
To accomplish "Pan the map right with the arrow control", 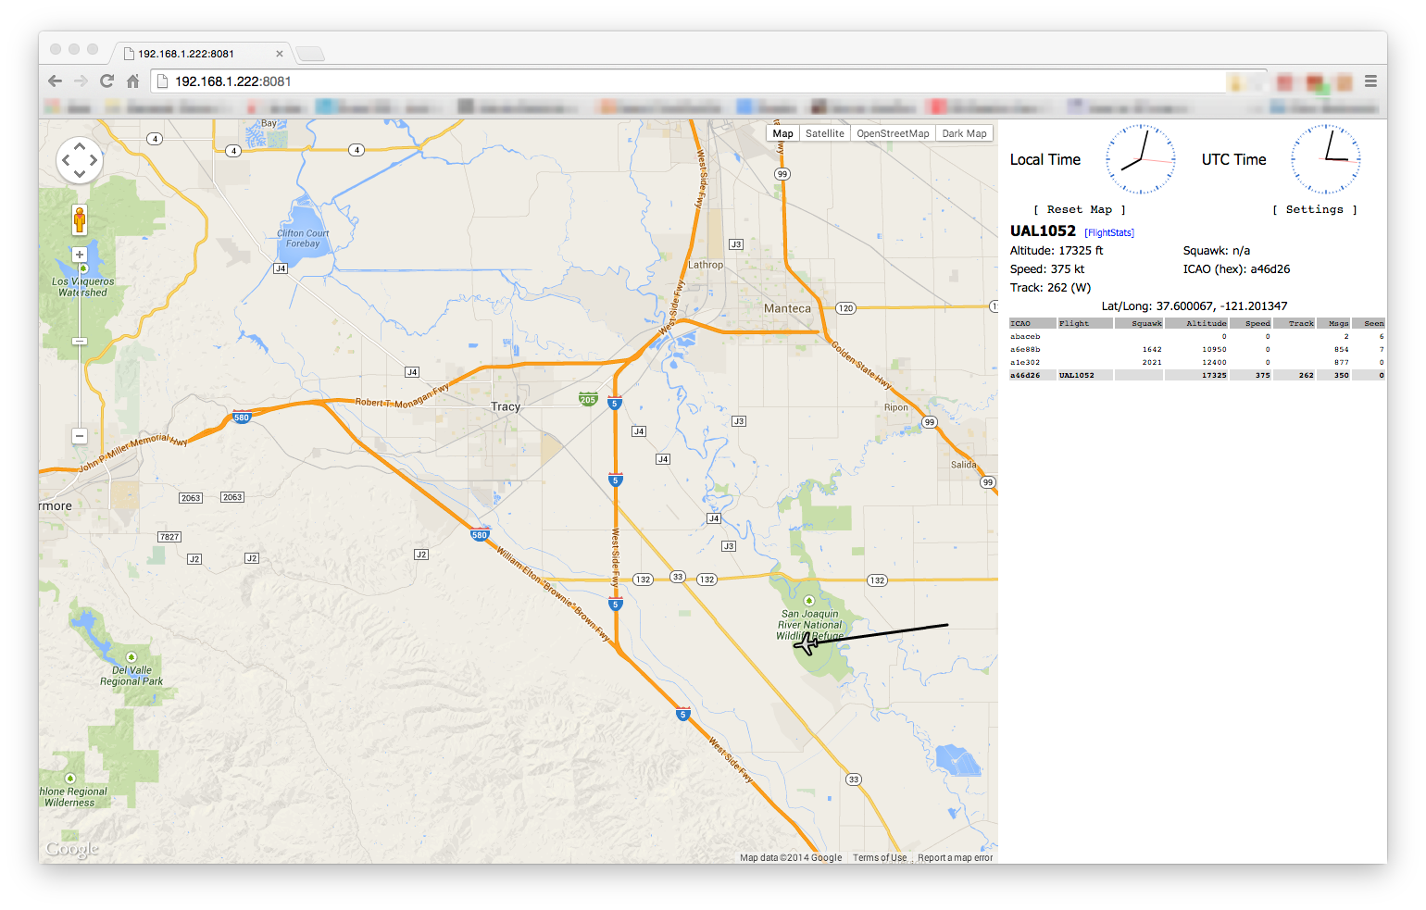I will click(94, 160).
